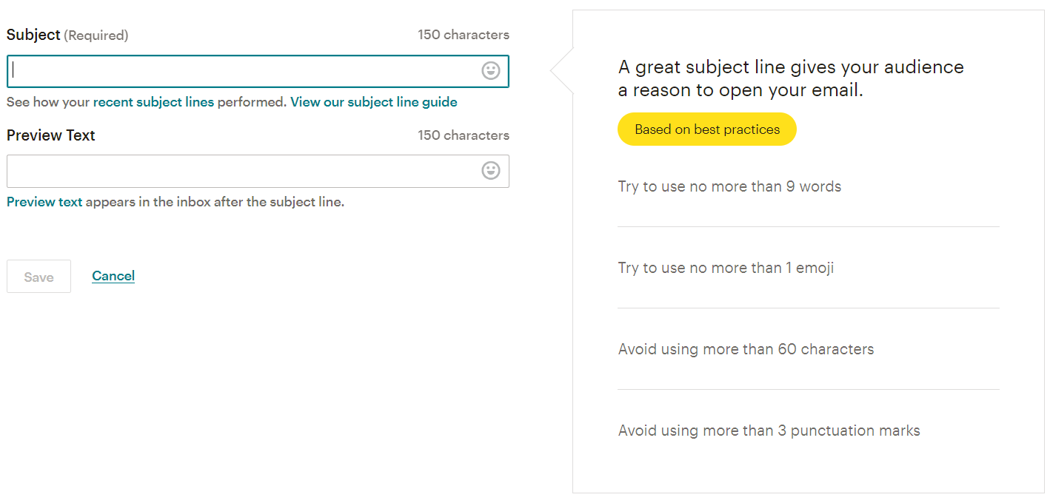The width and height of the screenshot is (1050, 503).
Task: Click the Preview Text label
Action: pyautogui.click(x=51, y=135)
